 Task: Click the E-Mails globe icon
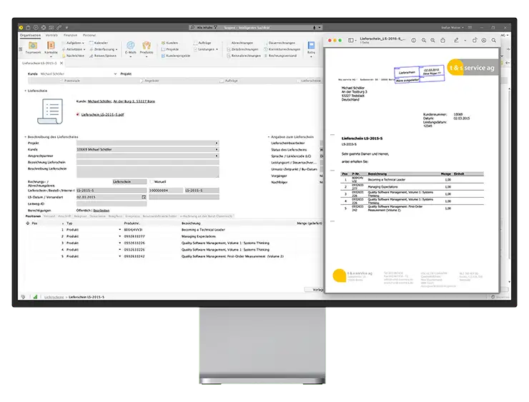tap(130, 46)
